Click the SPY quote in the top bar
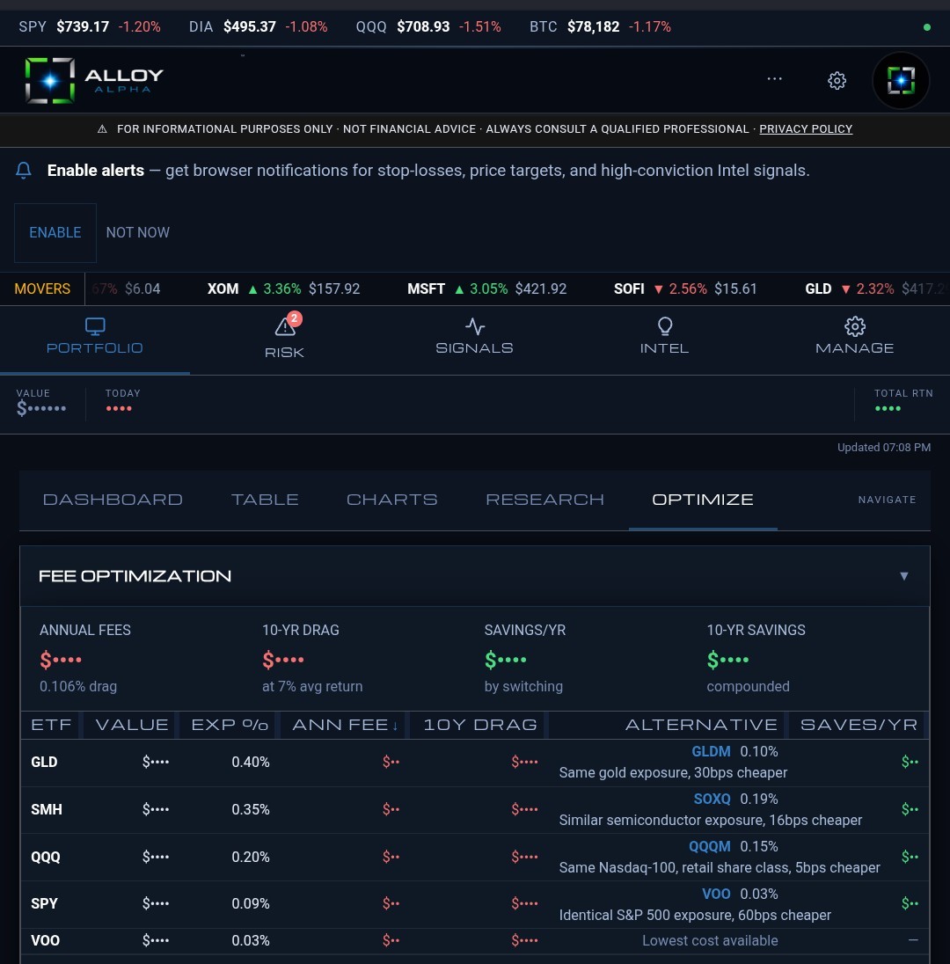This screenshot has height=964, width=950. coord(90,27)
